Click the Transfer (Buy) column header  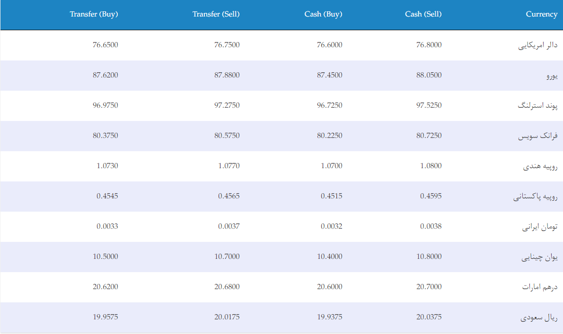(x=94, y=14)
